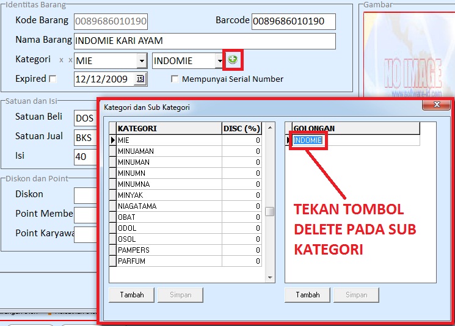Click the KATEGORI column header

coord(169,128)
